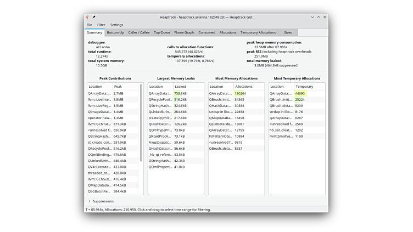Click the pin window icon
This screenshot has height=232, width=413.
pos(94,18)
